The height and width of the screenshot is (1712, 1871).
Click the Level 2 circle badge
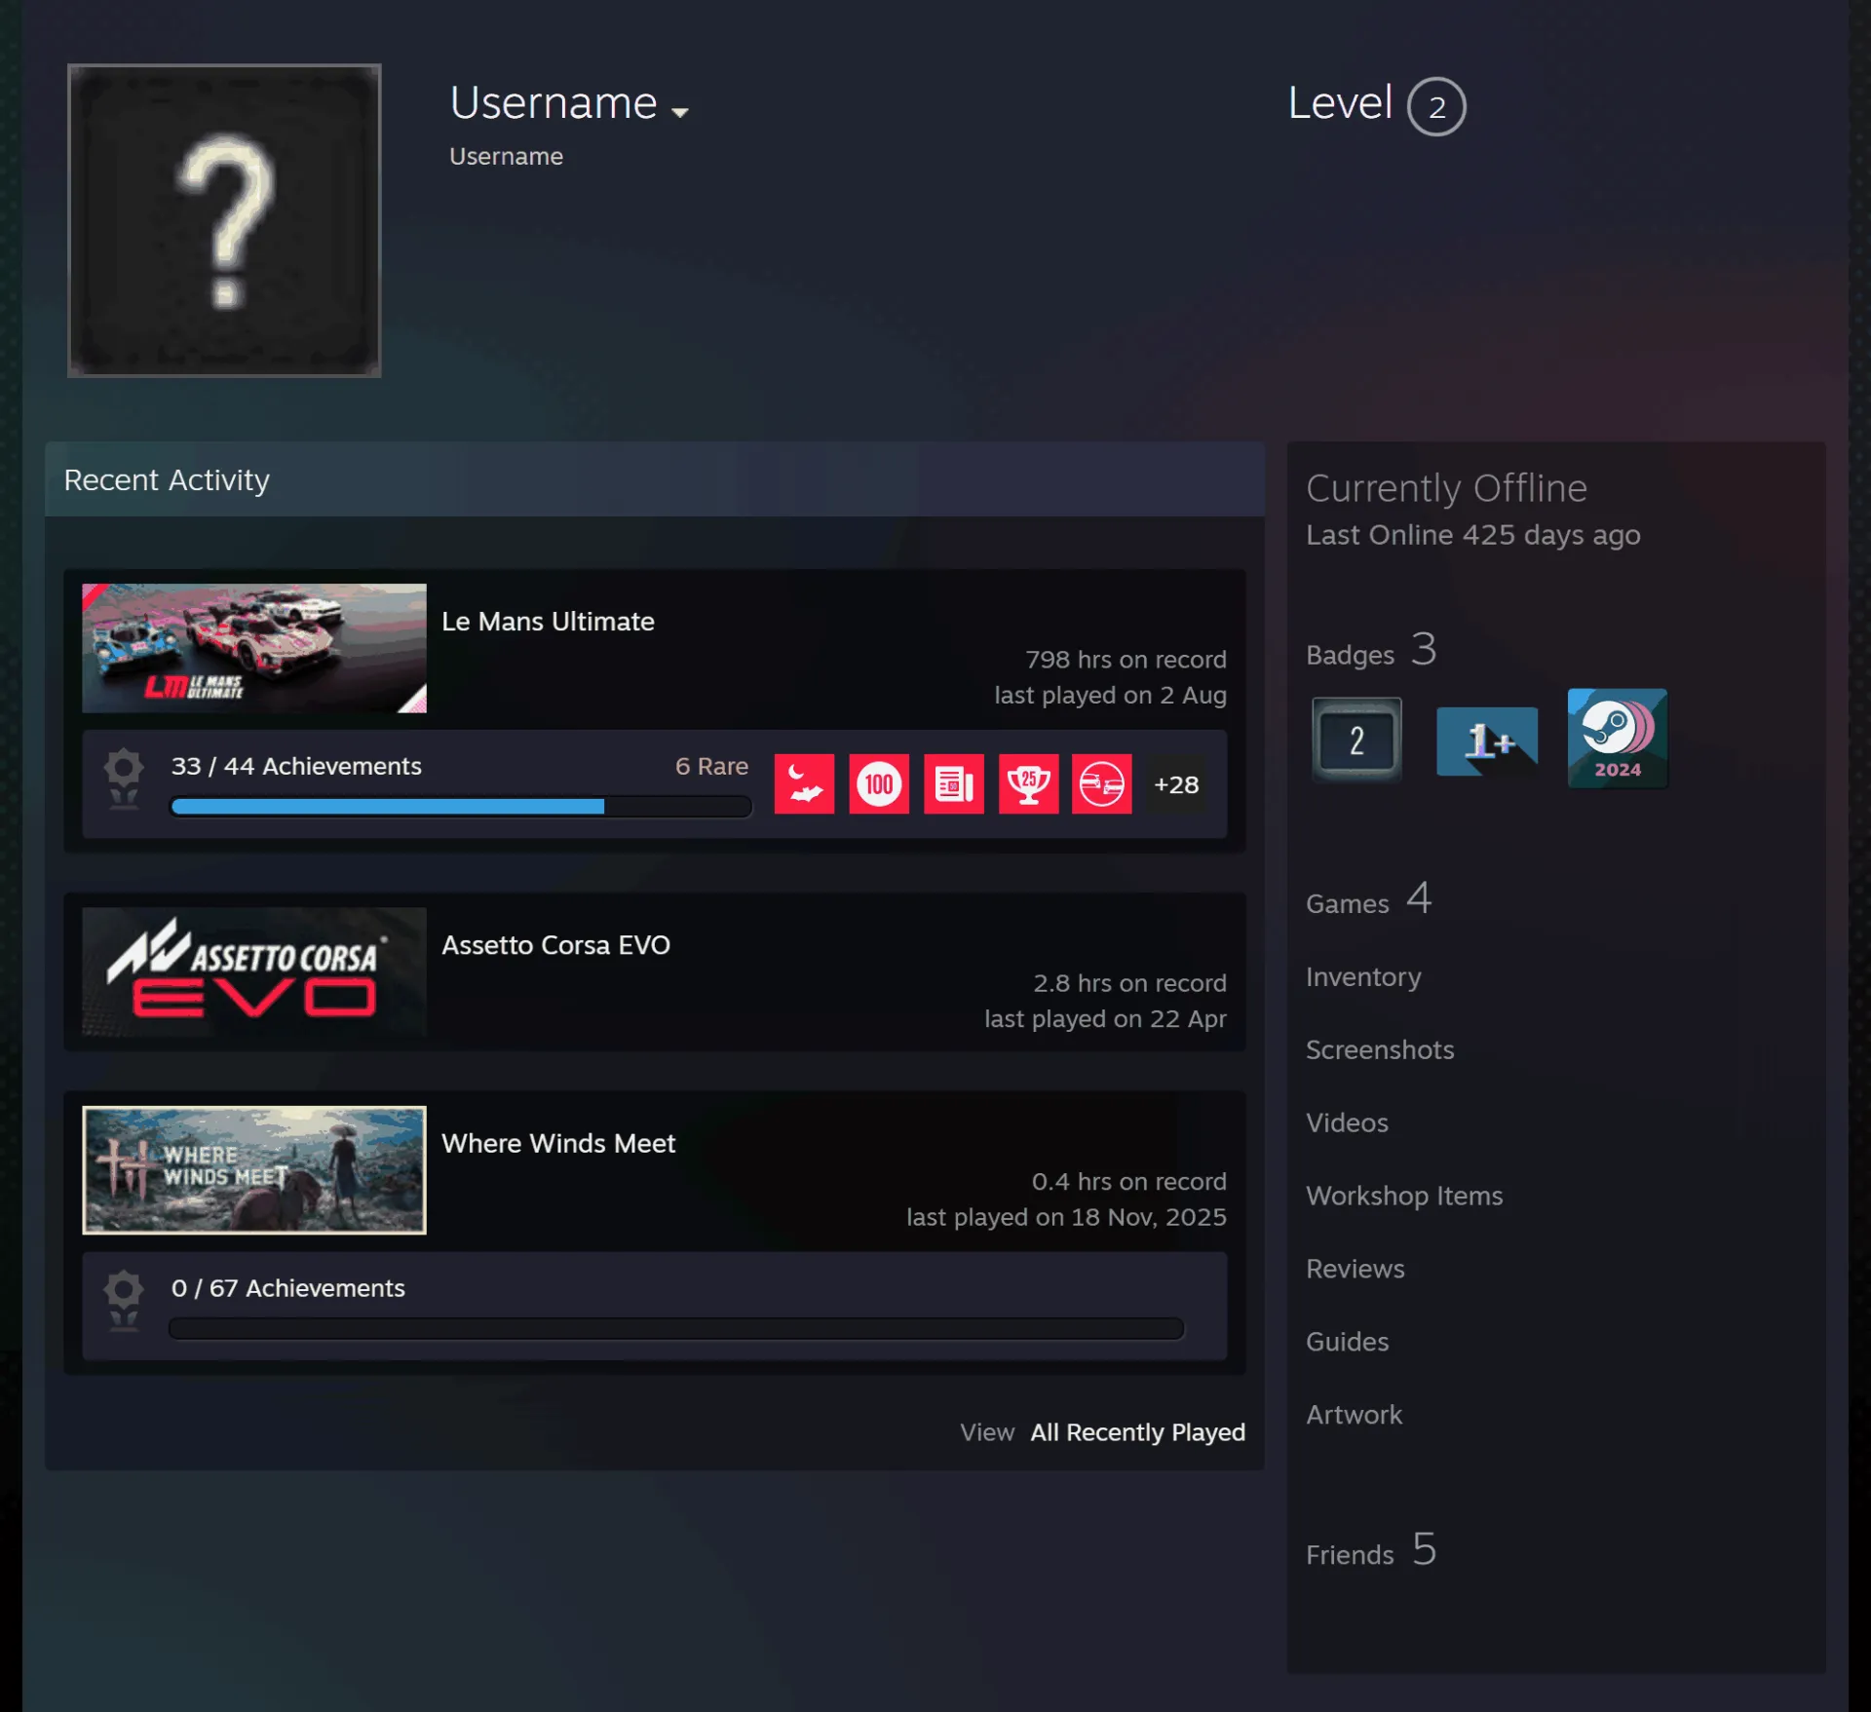(1436, 106)
